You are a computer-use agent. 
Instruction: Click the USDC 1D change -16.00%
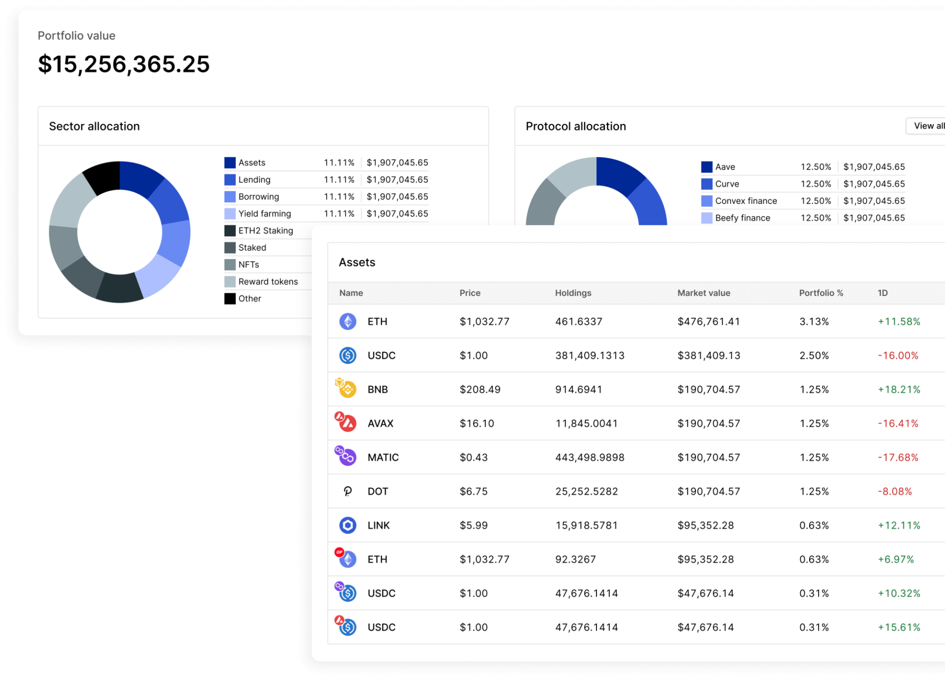(x=898, y=356)
